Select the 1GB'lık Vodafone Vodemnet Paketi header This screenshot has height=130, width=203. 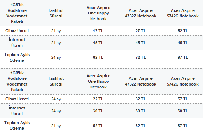coord(17,81)
